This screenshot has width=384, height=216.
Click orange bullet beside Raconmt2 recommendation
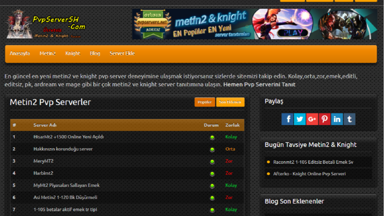pos(268,162)
